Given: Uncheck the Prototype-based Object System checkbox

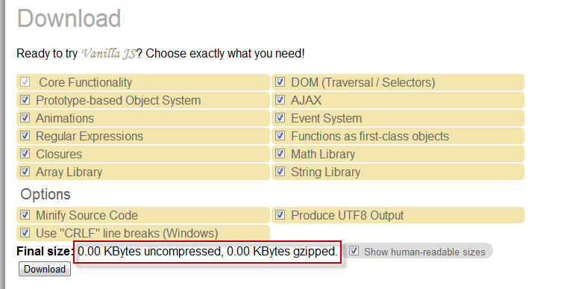Looking at the screenshot, I should point(25,99).
